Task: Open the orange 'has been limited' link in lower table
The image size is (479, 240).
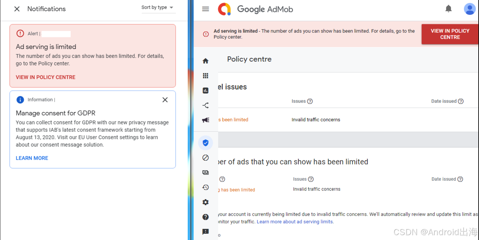Action: (237, 190)
